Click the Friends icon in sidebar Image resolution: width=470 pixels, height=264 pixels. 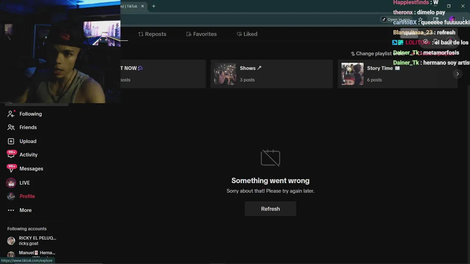coord(11,127)
